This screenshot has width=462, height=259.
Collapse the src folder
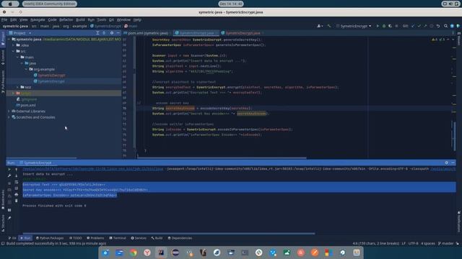coord(13,51)
